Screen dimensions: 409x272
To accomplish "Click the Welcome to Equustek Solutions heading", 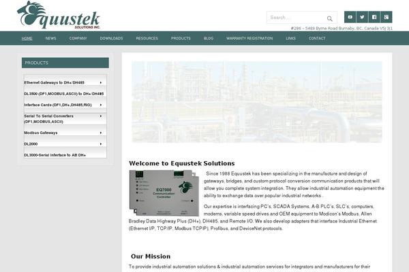I will (182, 163).
